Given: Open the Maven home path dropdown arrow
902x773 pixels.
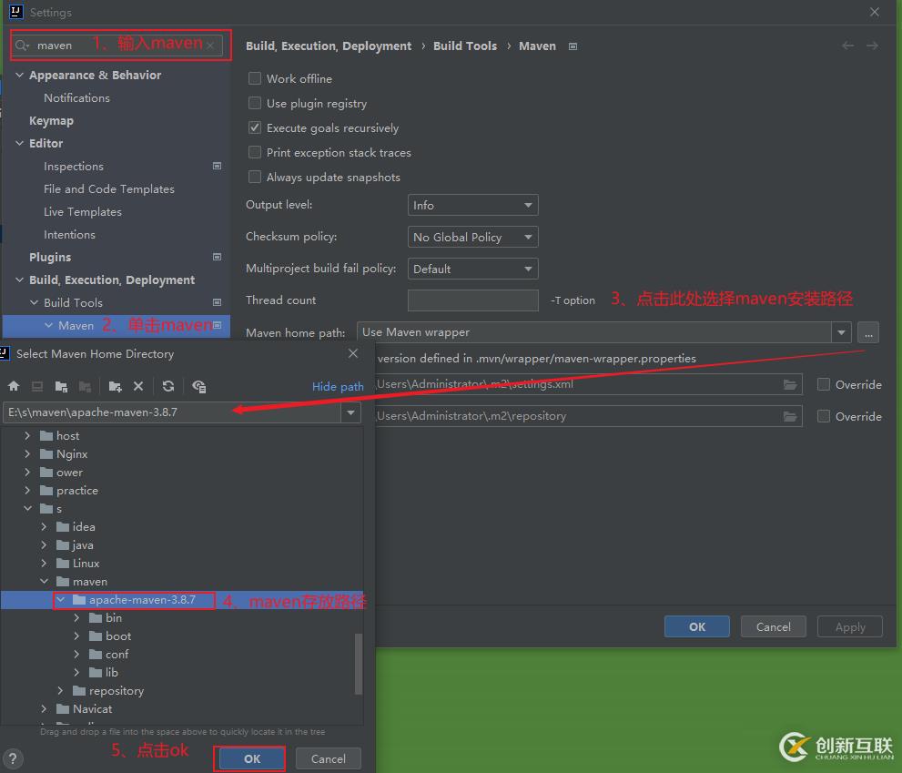Looking at the screenshot, I should click(841, 332).
